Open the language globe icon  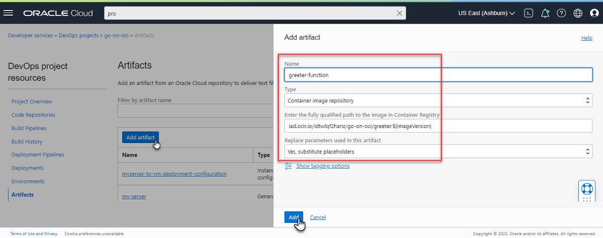point(578,14)
